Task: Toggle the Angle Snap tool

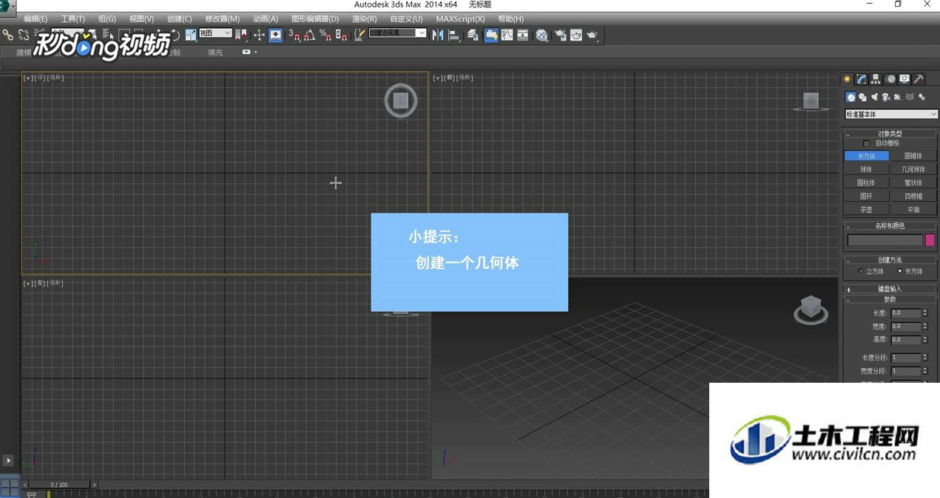Action: click(x=309, y=35)
